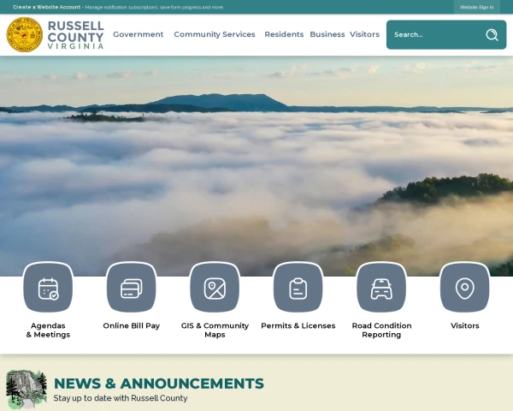Click the Visitors location pin icon
The width and height of the screenshot is (513, 411).
pos(464,288)
